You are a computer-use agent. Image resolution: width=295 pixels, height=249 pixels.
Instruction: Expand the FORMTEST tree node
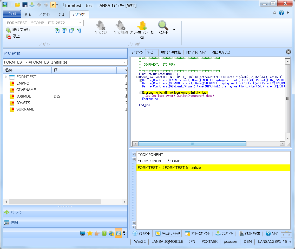click(6, 77)
